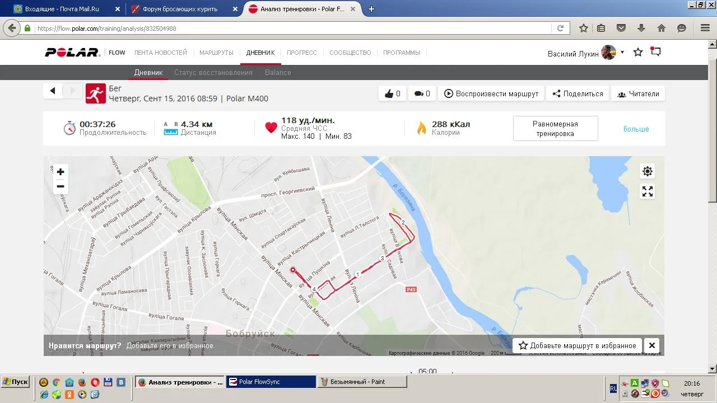Open the Firefox downloads panel
The width and height of the screenshot is (717, 403).
[x=641, y=28]
